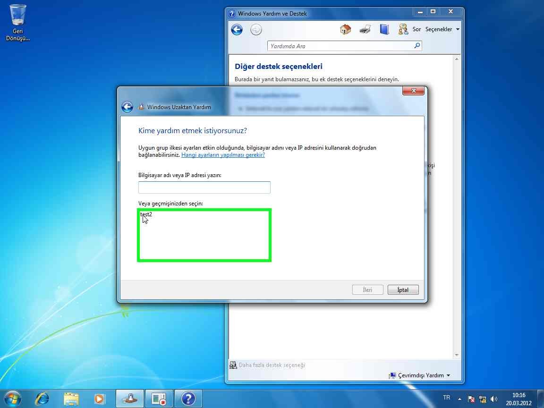
Task: Maximize the Windows Yardım ve Destek window
Action: [x=433, y=12]
